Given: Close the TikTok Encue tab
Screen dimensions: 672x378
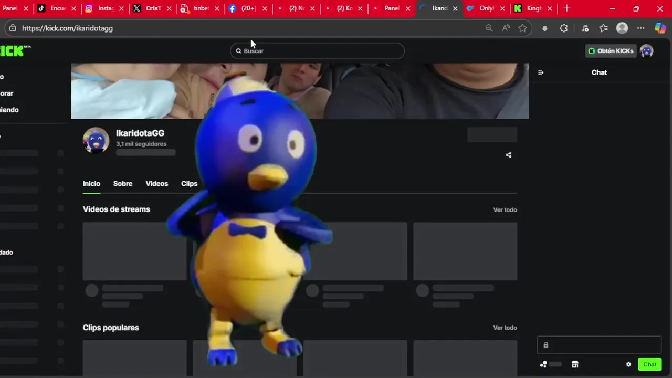Looking at the screenshot, I should point(73,9).
